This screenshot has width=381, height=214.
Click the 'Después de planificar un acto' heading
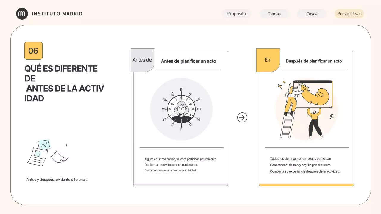(314, 61)
